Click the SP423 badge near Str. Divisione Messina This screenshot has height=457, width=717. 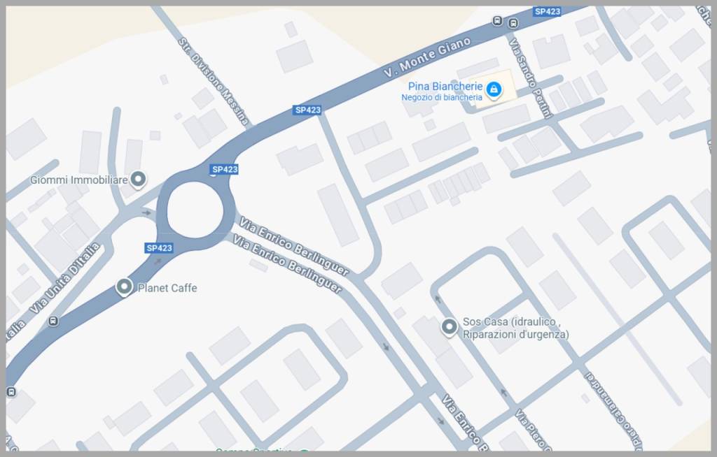pyautogui.click(x=307, y=110)
